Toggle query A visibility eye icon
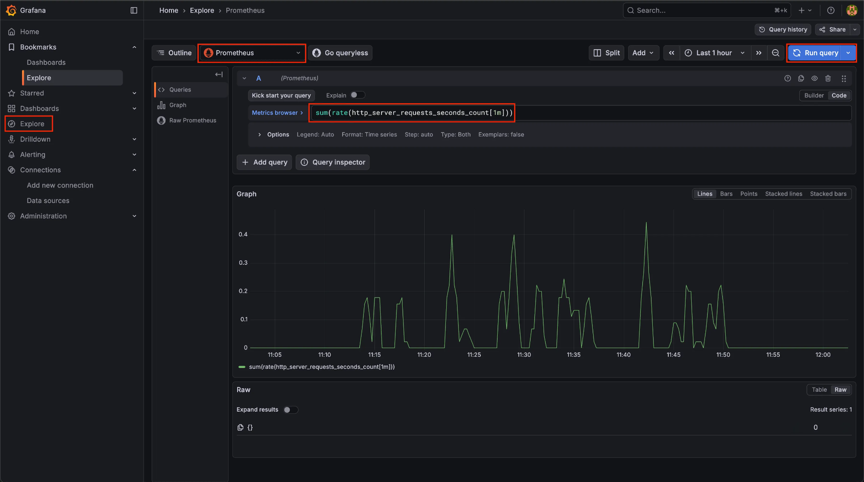 pyautogui.click(x=814, y=78)
